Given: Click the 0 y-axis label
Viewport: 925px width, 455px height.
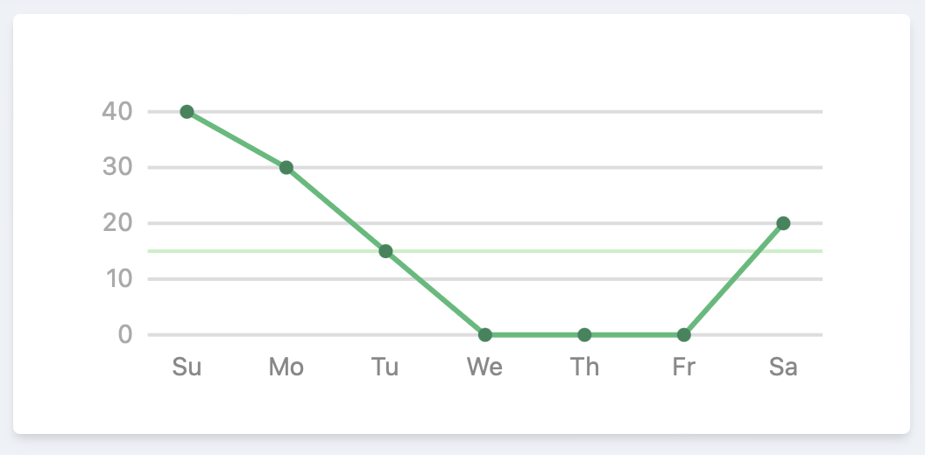Looking at the screenshot, I should click(125, 335).
